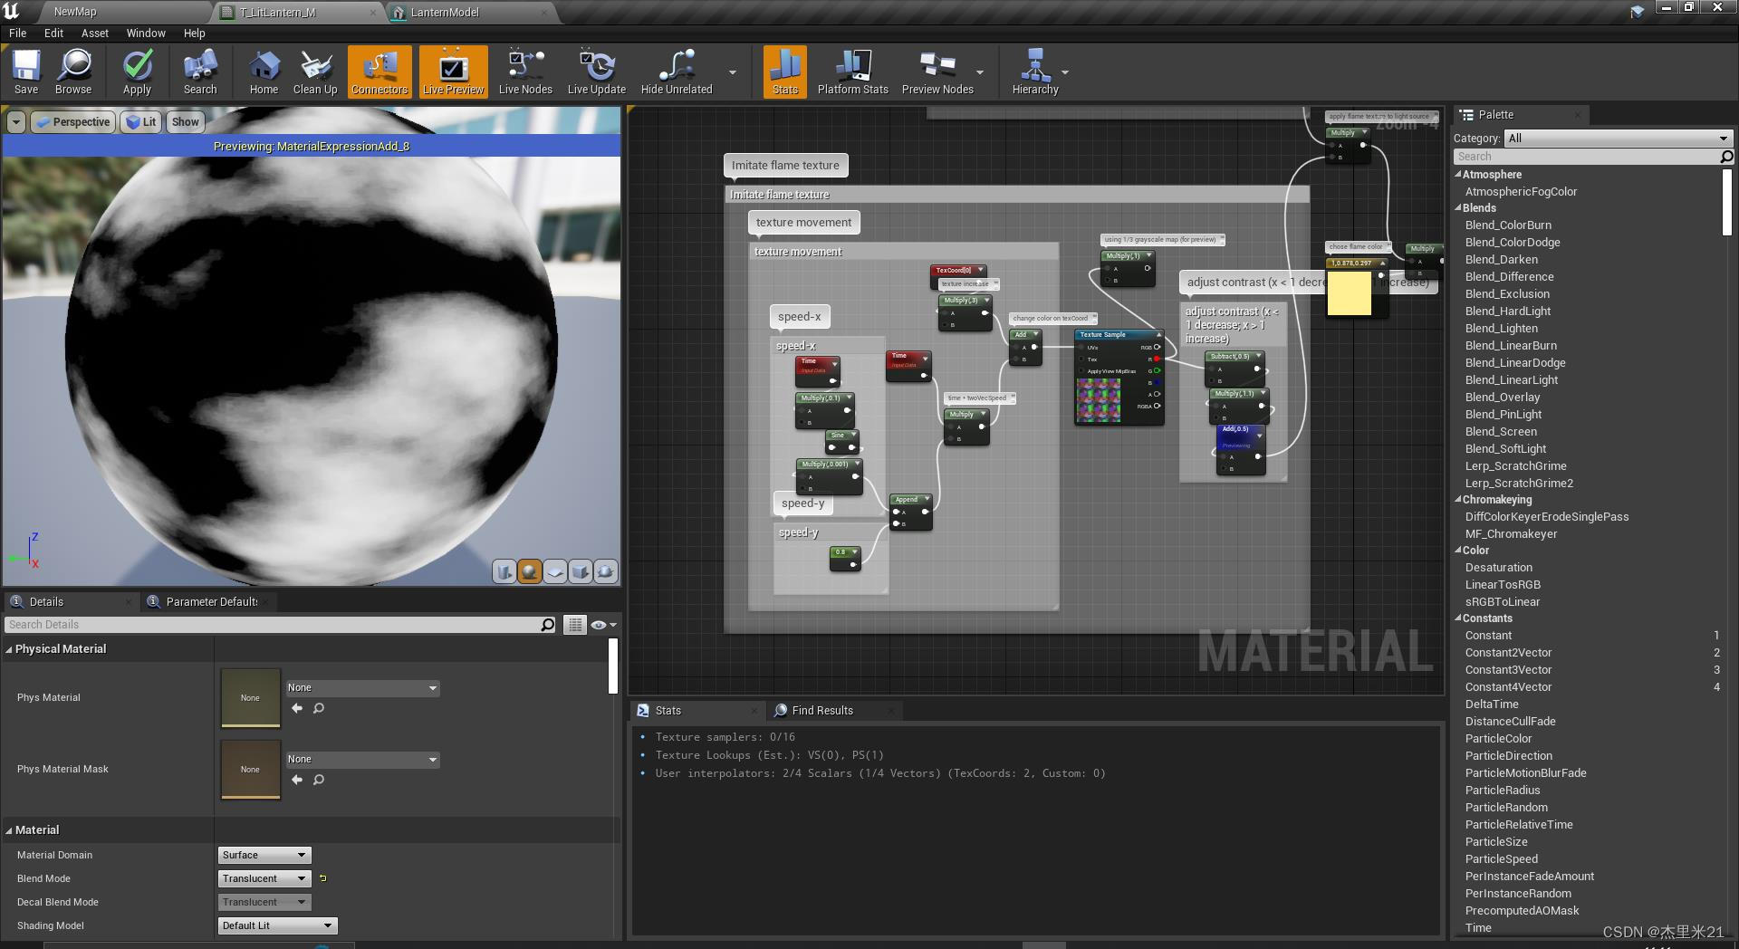This screenshot has height=949, width=1739.
Task: Open the material Search tool
Action: [x=199, y=72]
